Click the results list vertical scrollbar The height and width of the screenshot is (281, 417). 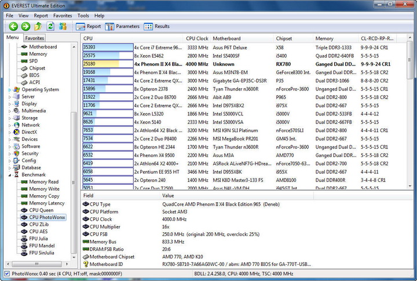coord(410,112)
